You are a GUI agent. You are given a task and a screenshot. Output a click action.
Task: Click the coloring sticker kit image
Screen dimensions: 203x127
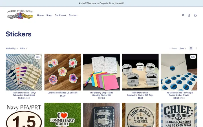click(x=101, y=72)
